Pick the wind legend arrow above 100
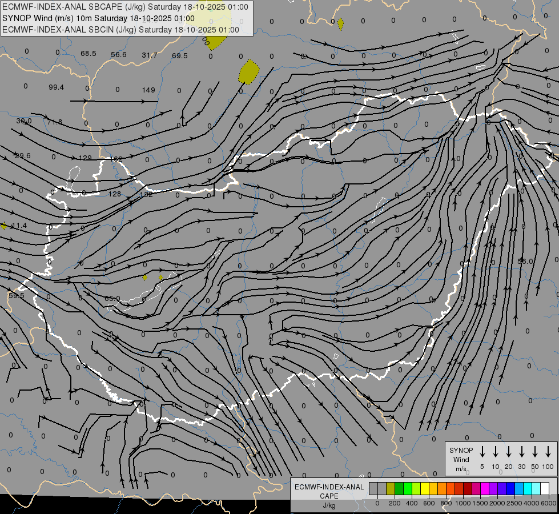Viewport: 559px width, 514px height. coord(548,451)
